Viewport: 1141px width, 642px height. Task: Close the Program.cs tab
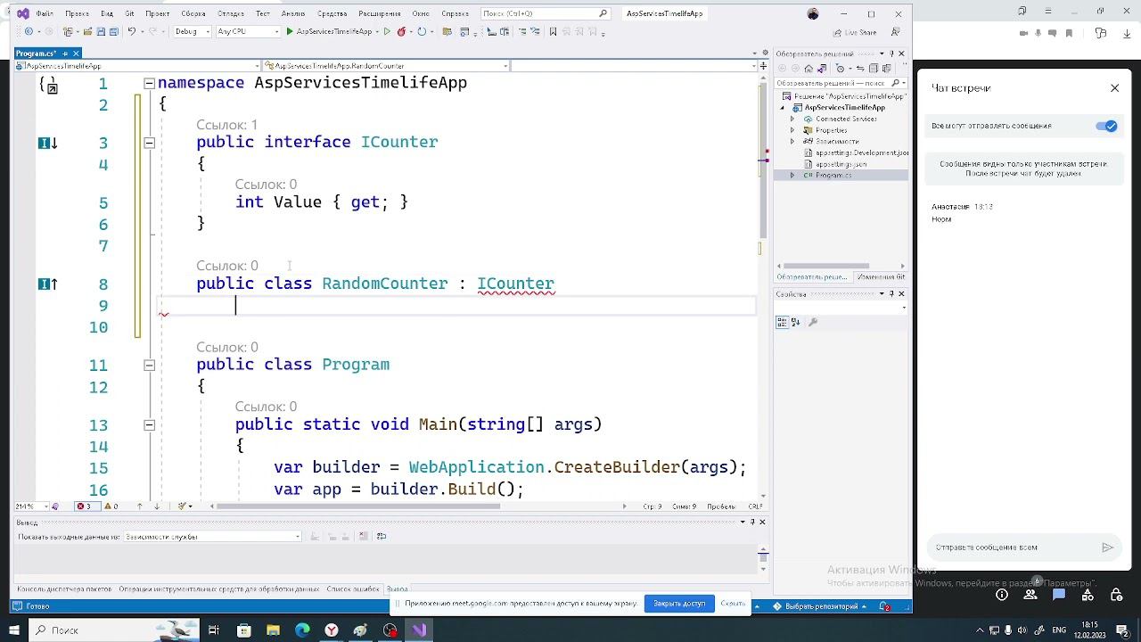click(77, 53)
